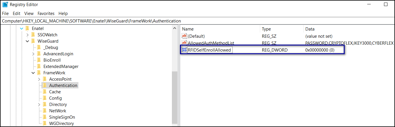Click the Cache folder icon
Image resolution: width=395 pixels, height=127 pixels.
(45, 92)
